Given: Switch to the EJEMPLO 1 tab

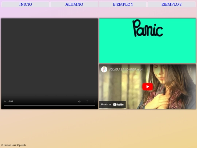Looking at the screenshot, I should point(123,4).
